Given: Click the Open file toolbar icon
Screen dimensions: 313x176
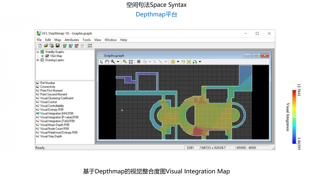Looking at the screenshot, I should click(x=46, y=46).
